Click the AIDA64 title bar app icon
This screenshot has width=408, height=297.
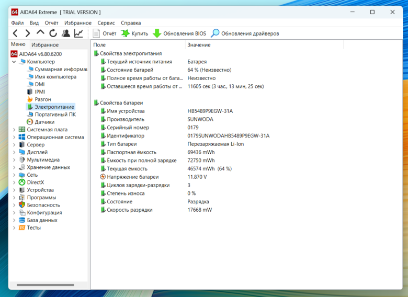(x=15, y=12)
